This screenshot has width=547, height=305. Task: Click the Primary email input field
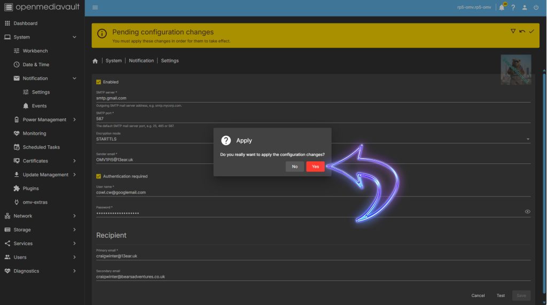[312, 256]
